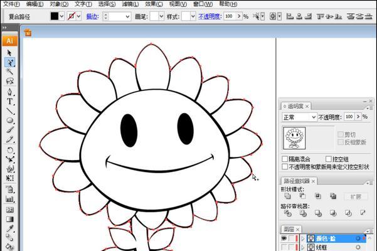The image size is (377, 251).
Task: Click the Divide pathfinder icon
Action: click(287, 213)
